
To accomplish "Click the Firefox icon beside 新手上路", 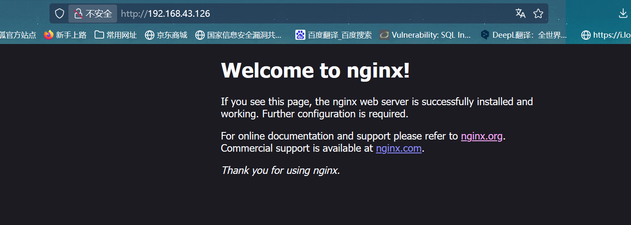I will [x=49, y=35].
